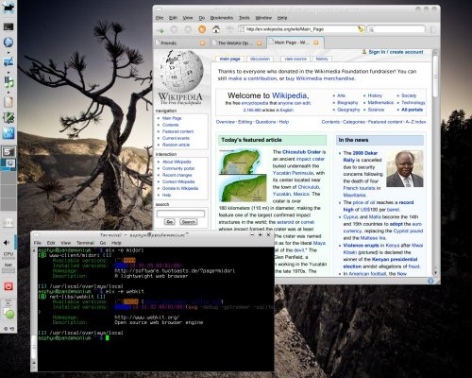Launch the web browser globe icon

tap(8, 43)
